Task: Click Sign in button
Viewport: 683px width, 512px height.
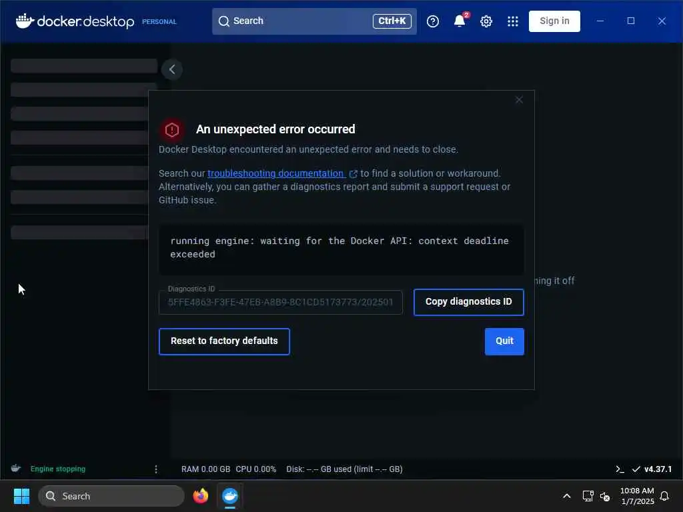Action: click(x=554, y=21)
